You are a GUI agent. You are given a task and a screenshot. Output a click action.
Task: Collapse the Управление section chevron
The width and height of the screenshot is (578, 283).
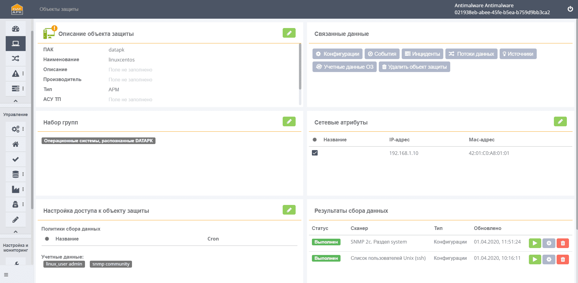(x=16, y=232)
